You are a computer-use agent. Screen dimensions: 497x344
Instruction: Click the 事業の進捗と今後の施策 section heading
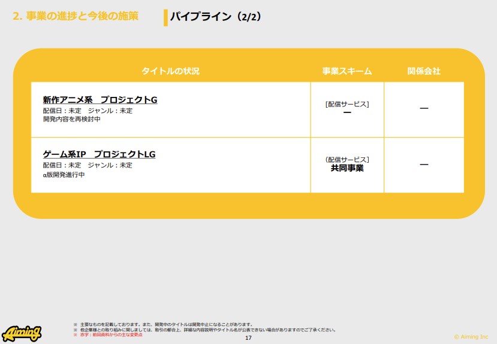[x=76, y=16]
